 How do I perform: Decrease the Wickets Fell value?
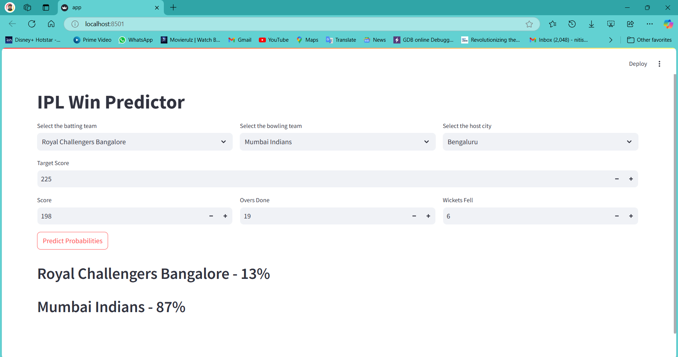617,216
